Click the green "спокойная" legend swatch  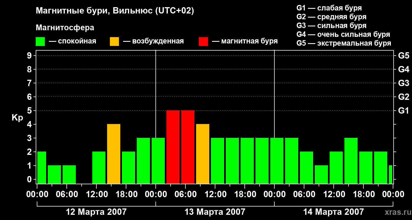tap(40, 42)
